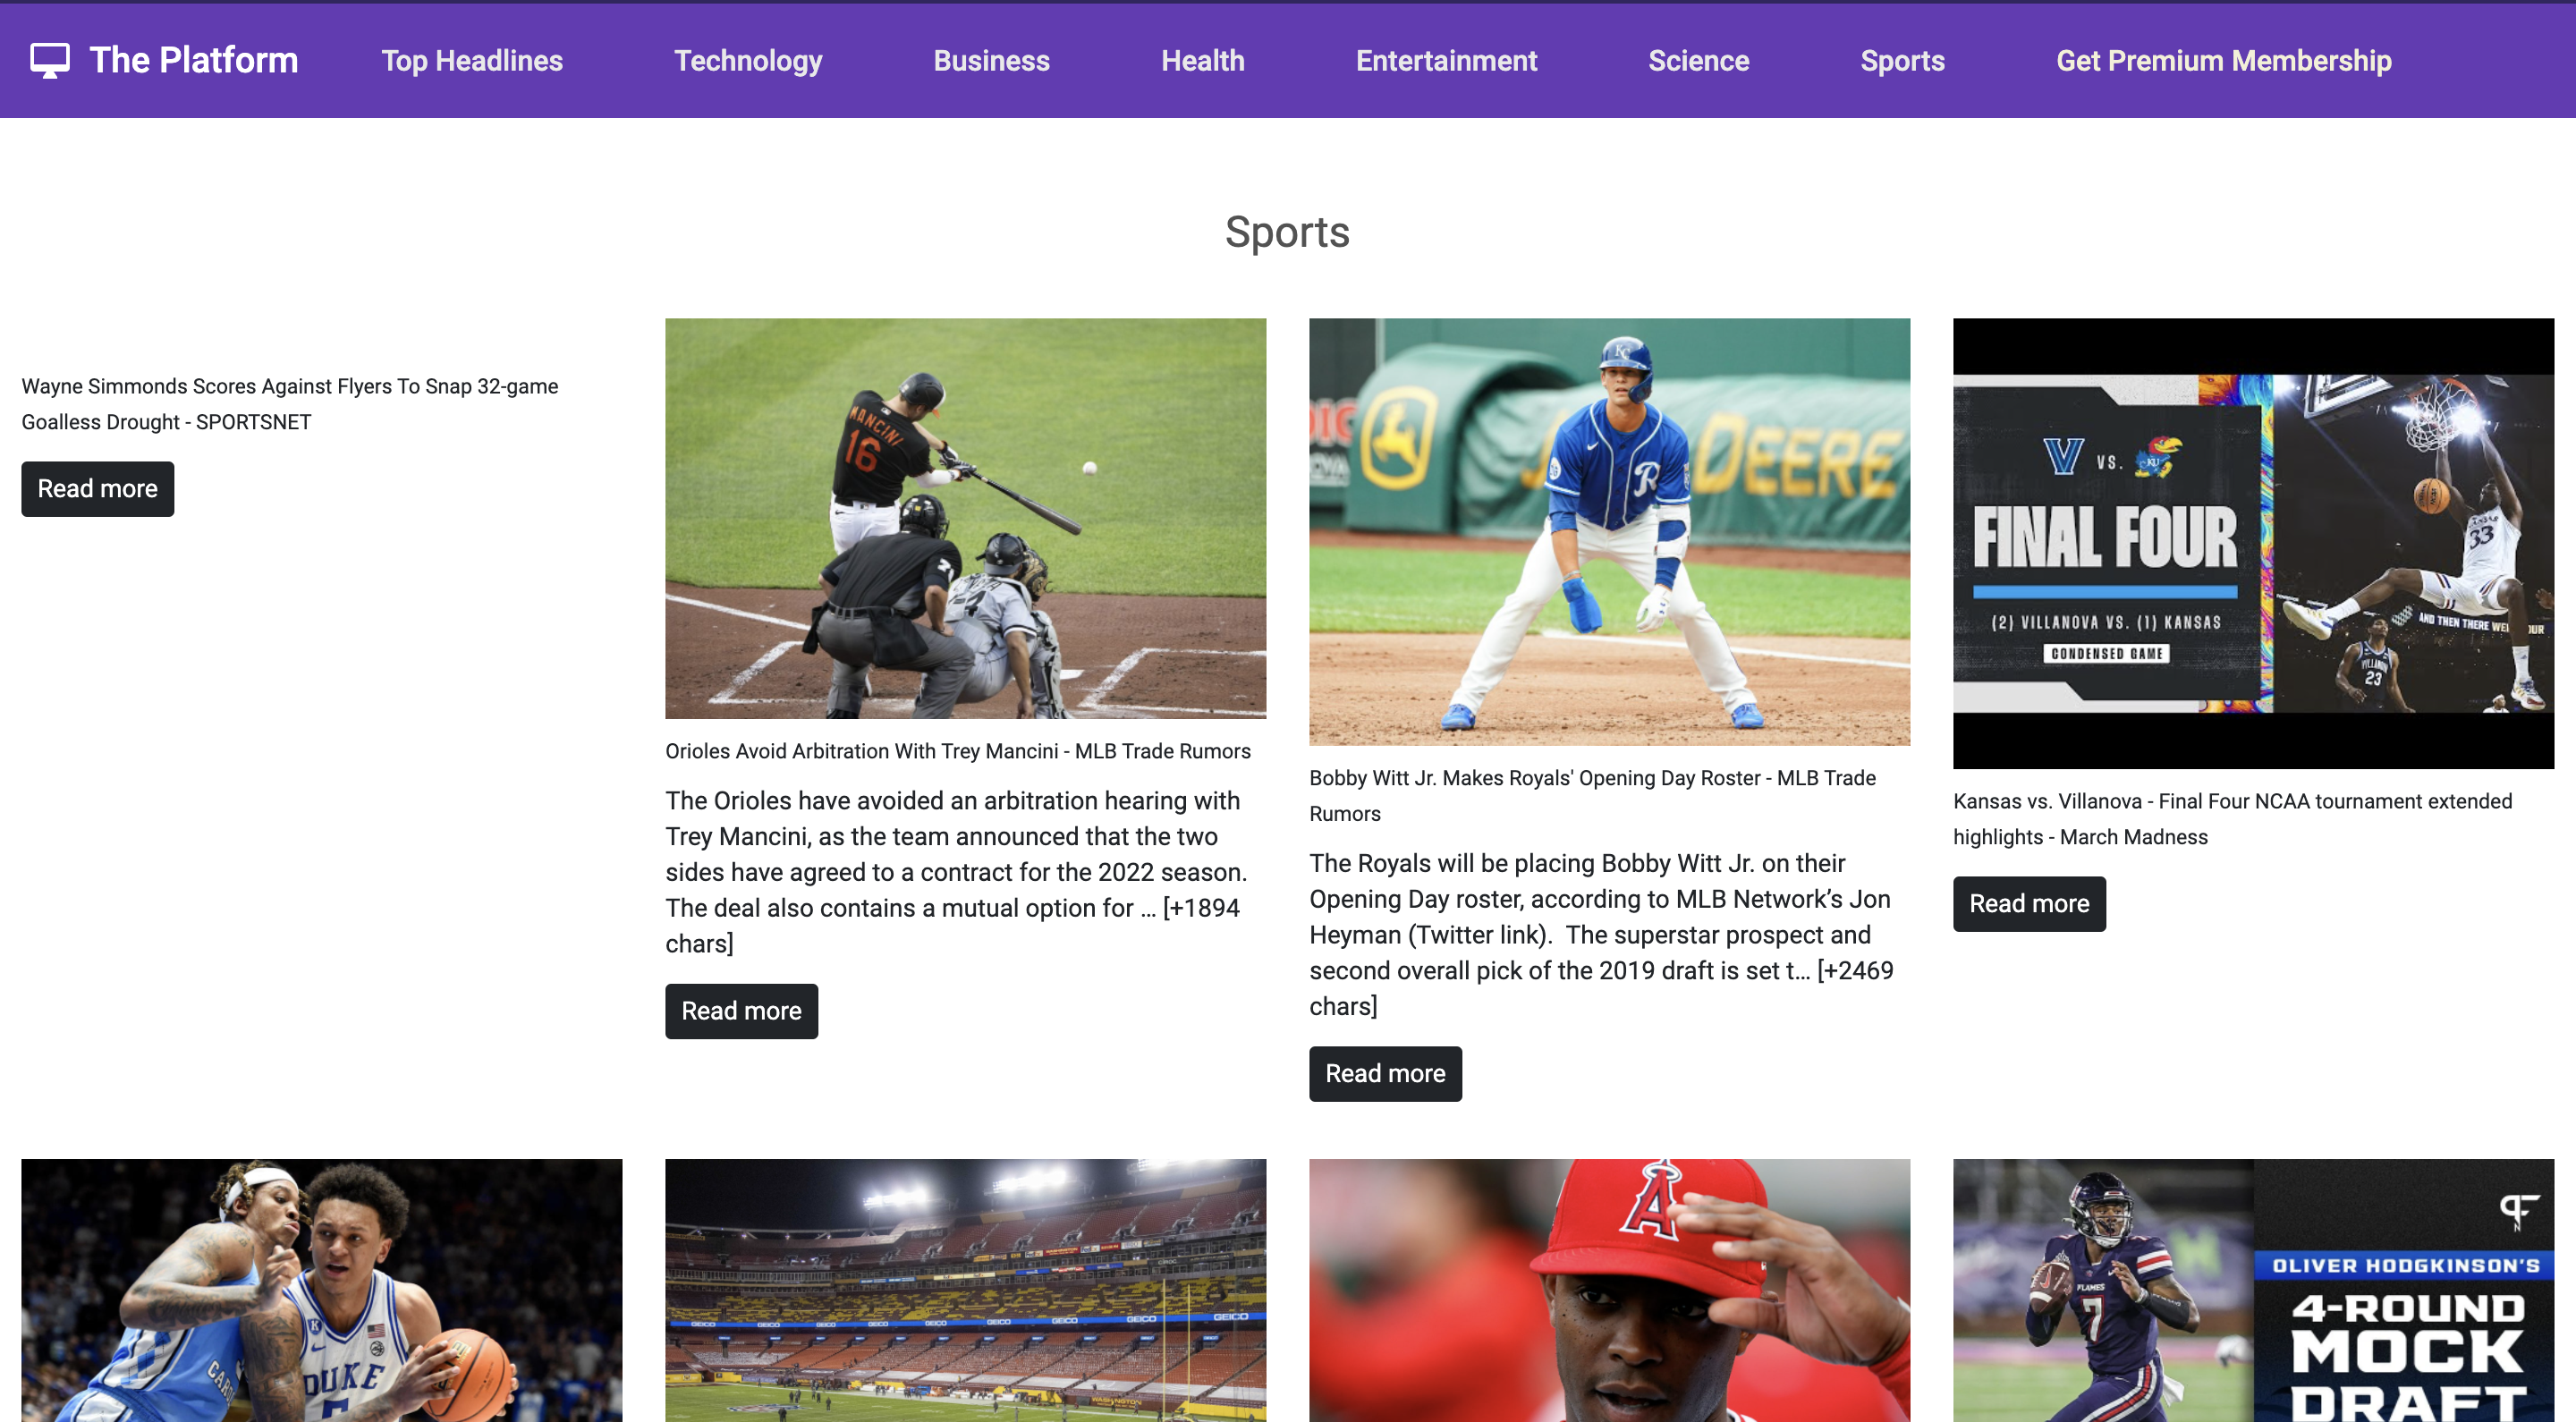Go to the Top Headlines section

click(x=472, y=61)
